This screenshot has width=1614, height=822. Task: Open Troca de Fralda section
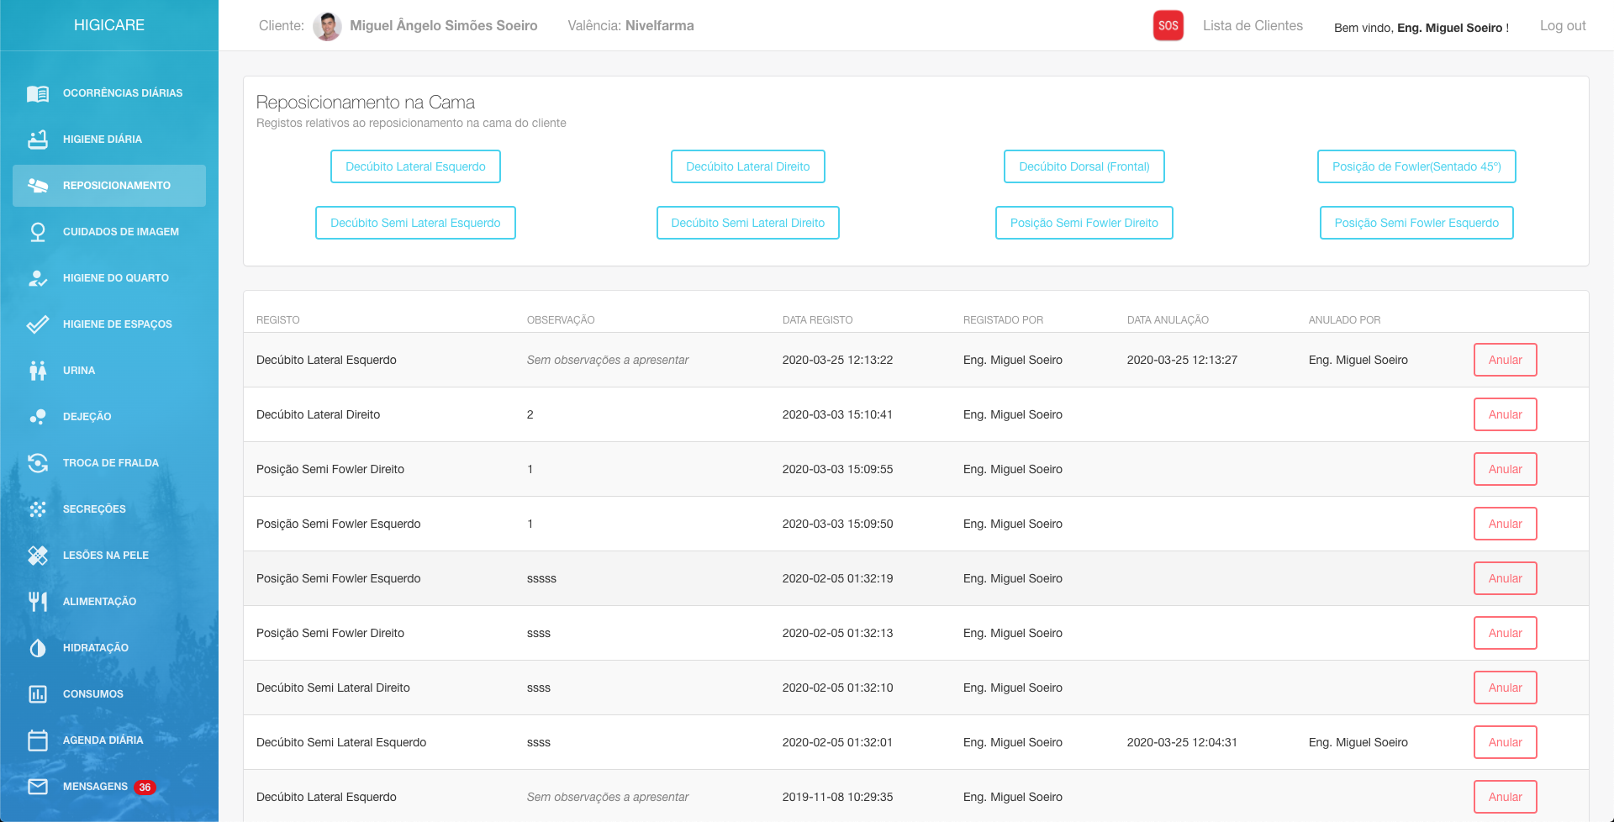pyautogui.click(x=111, y=463)
